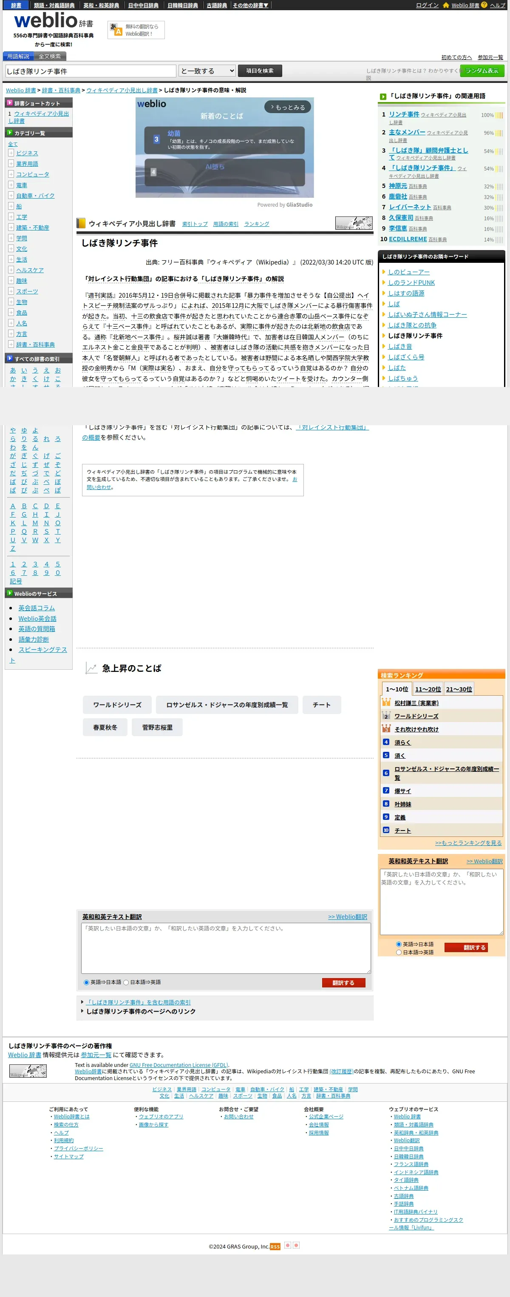
Task: Click the relevance bar next to 100%
Action: (499, 115)
